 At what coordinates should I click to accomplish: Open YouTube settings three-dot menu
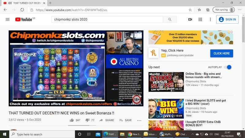[210, 19]
